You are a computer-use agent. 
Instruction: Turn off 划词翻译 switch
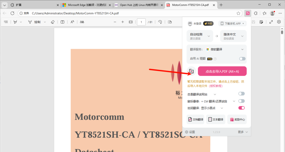pos(241,108)
